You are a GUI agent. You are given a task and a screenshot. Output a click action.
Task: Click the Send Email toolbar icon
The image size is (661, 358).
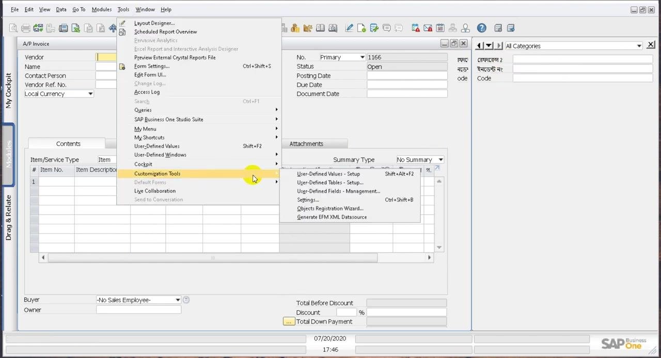coord(38,28)
